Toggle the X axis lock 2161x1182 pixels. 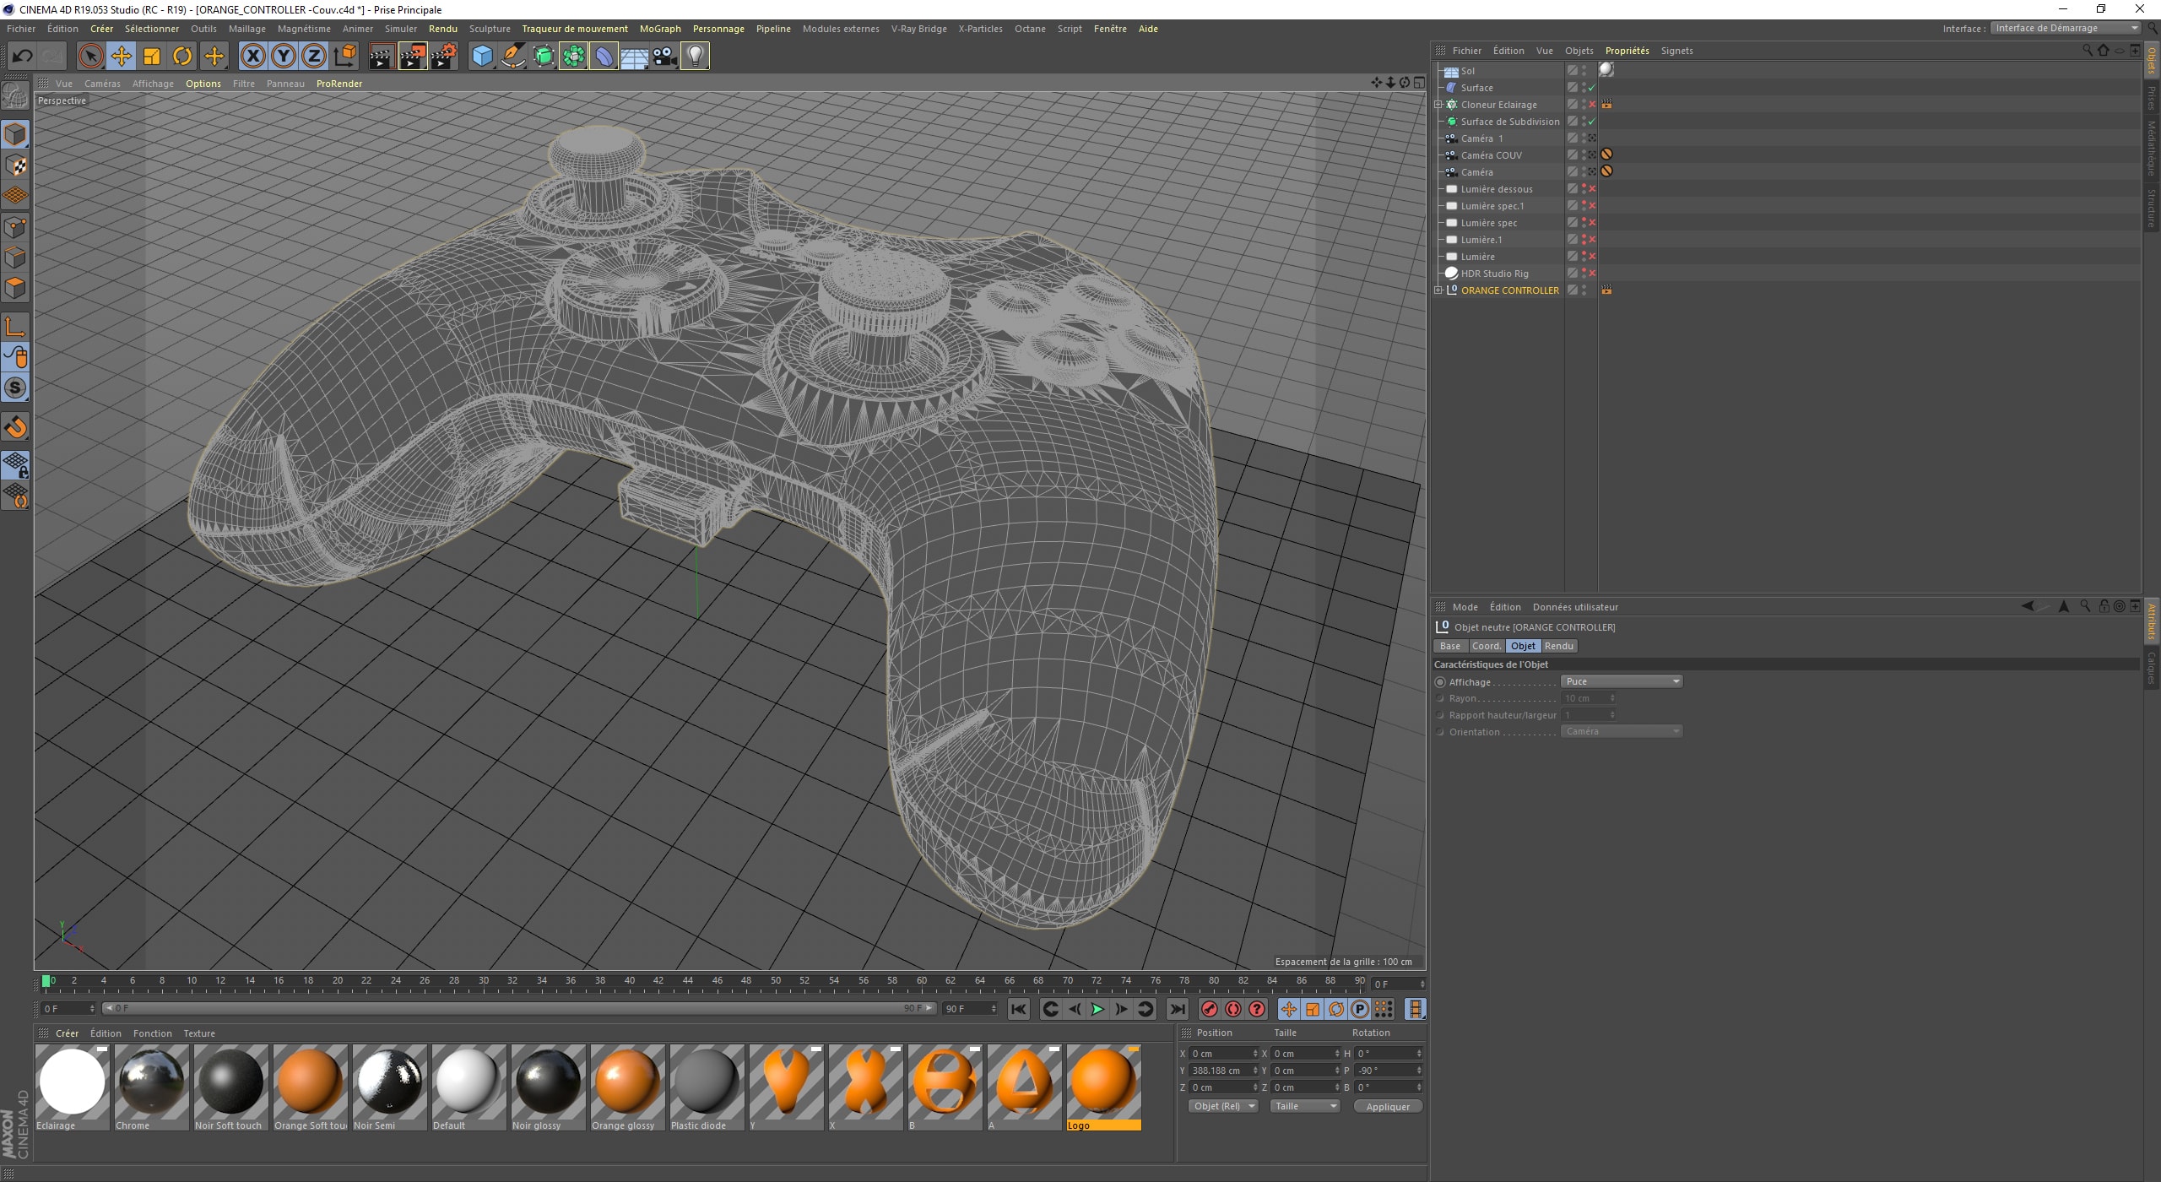[252, 57]
